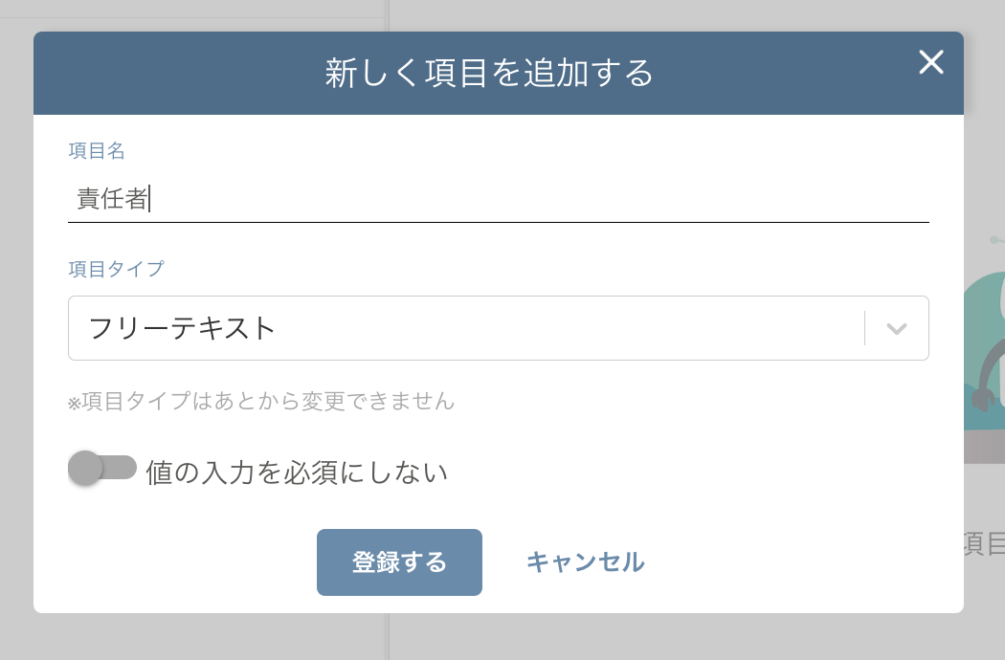The image size is (1005, 660).
Task: Click the dropdown chevron icon
Action: [x=896, y=328]
